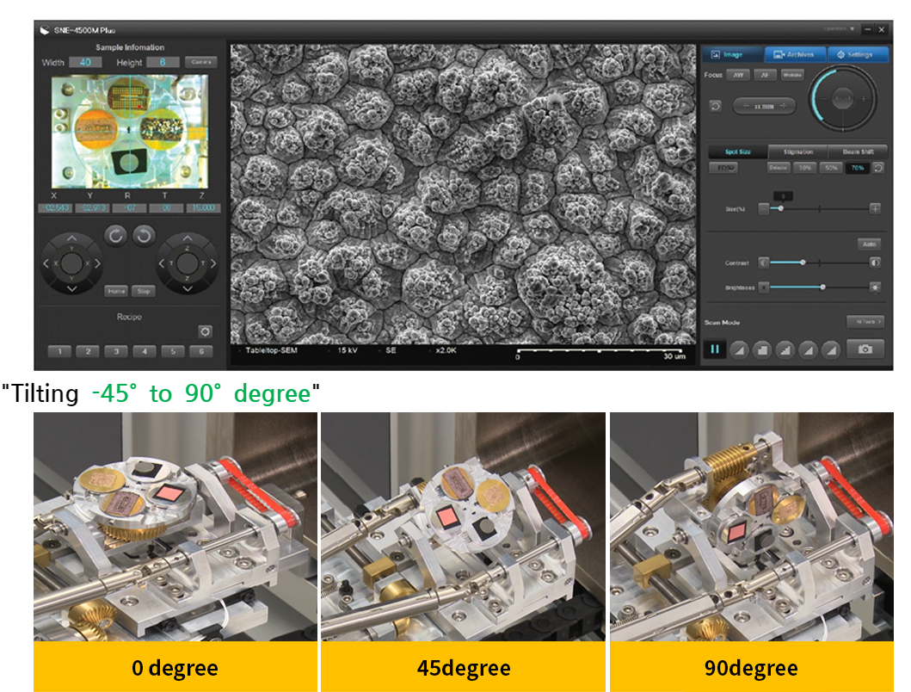911x692 pixels.
Task: Switch to the Spot Size tab
Action: [738, 151]
